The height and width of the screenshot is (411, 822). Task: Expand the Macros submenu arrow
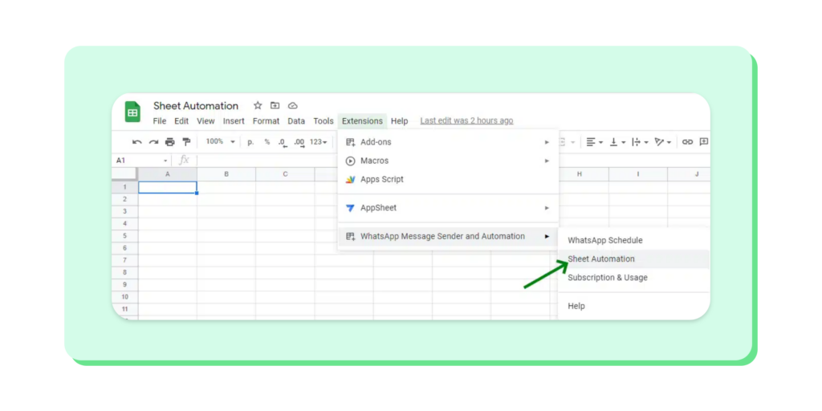tap(547, 161)
